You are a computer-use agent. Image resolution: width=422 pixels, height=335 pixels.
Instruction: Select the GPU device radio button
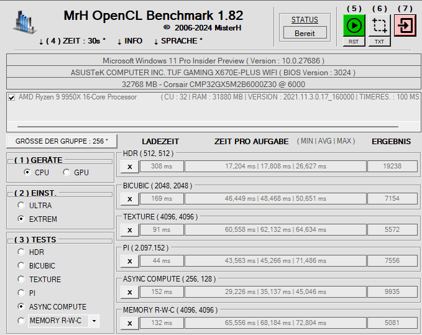coord(67,172)
